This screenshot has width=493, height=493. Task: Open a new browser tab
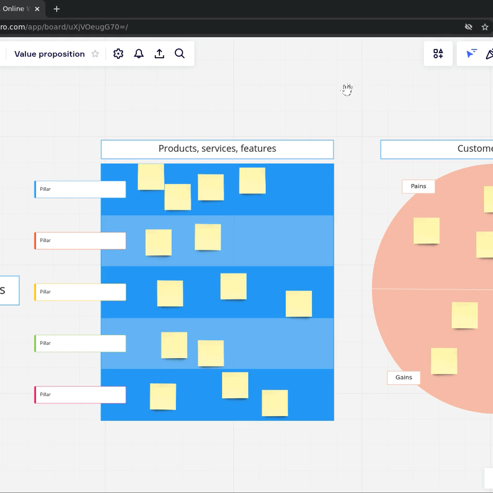click(x=57, y=9)
